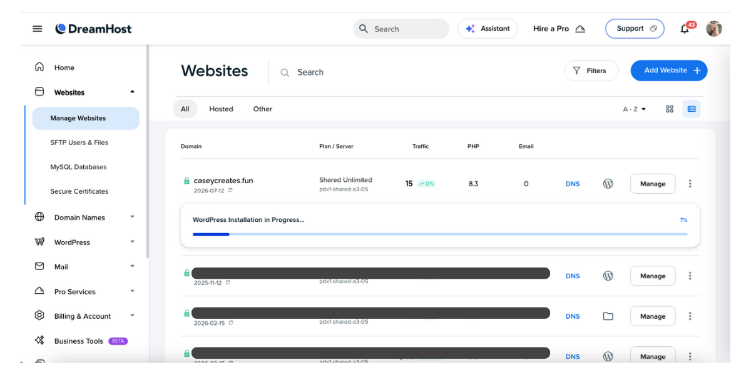751x375 pixels.
Task: Collapse the Websites sidebar section
Action: click(132, 92)
